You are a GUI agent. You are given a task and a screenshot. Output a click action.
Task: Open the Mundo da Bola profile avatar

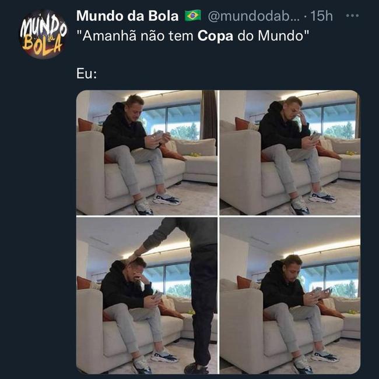[43, 34]
